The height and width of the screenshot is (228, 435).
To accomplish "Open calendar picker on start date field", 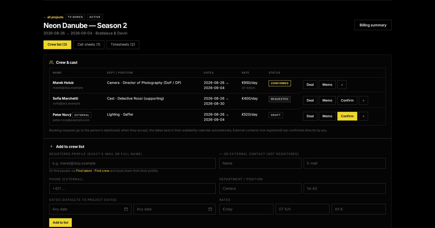I will pos(126,209).
